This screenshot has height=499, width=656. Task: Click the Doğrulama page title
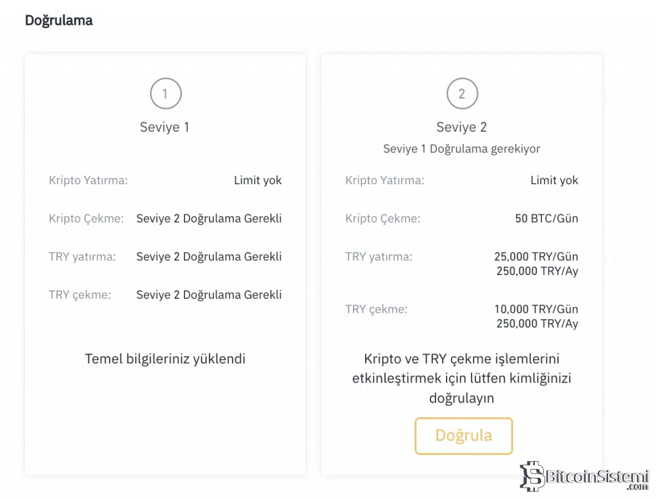[x=59, y=20]
